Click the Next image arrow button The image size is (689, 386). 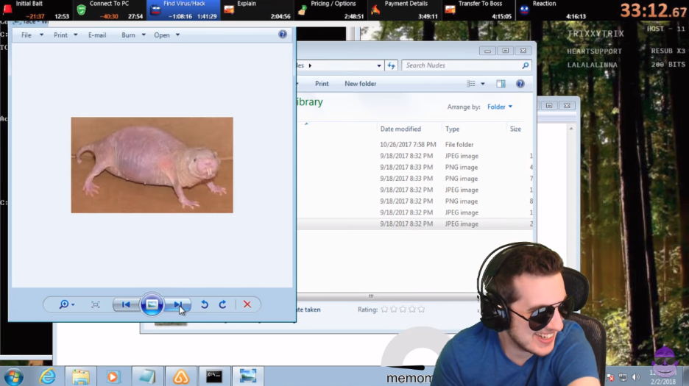[x=177, y=304]
